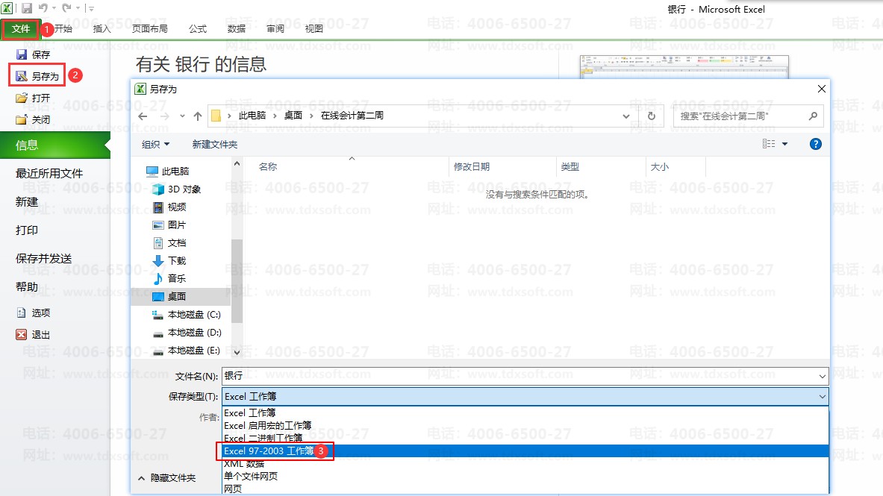Image resolution: width=883 pixels, height=496 pixels.
Task: Navigate back with the left arrow
Action: pyautogui.click(x=143, y=116)
